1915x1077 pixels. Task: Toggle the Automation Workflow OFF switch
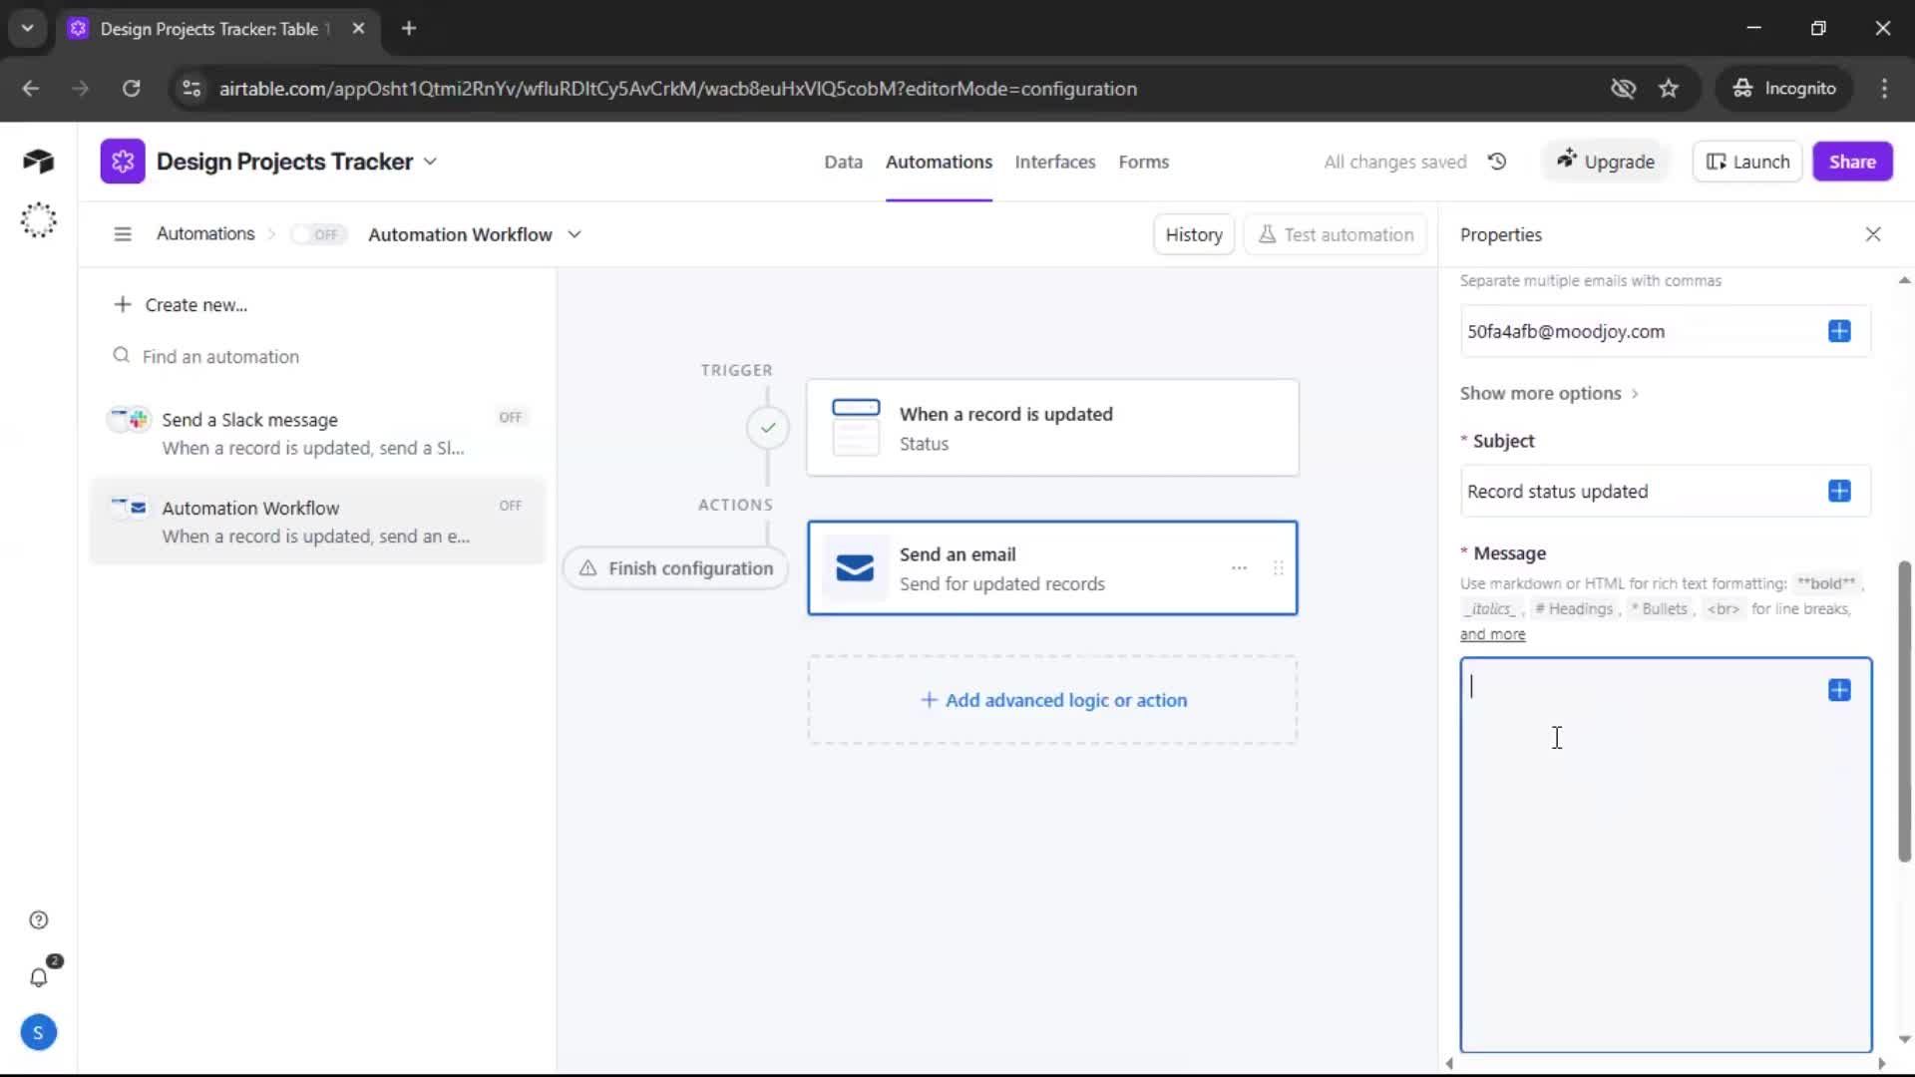318,234
